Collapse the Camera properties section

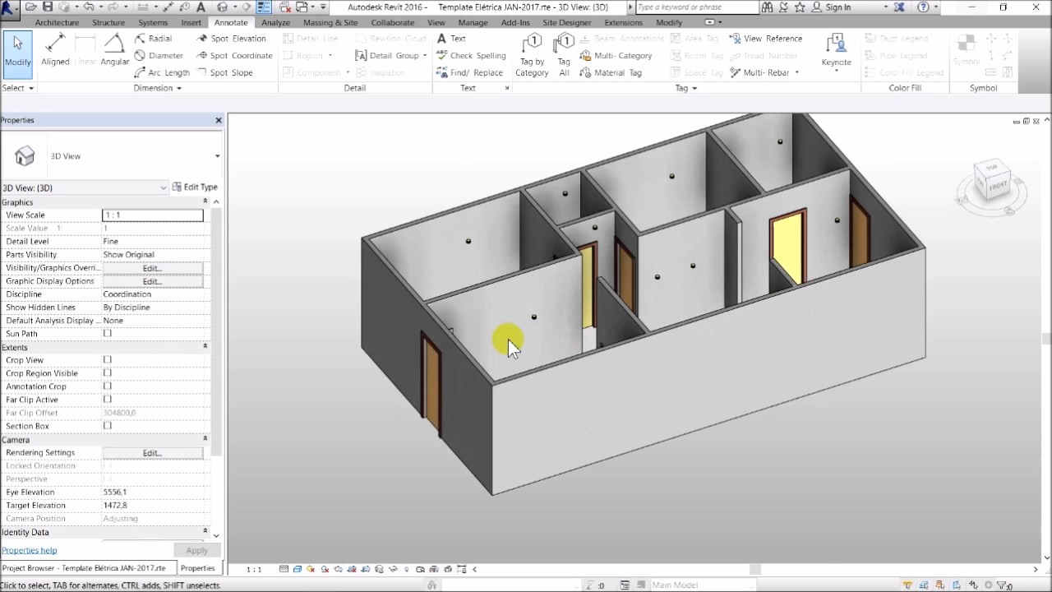point(205,439)
